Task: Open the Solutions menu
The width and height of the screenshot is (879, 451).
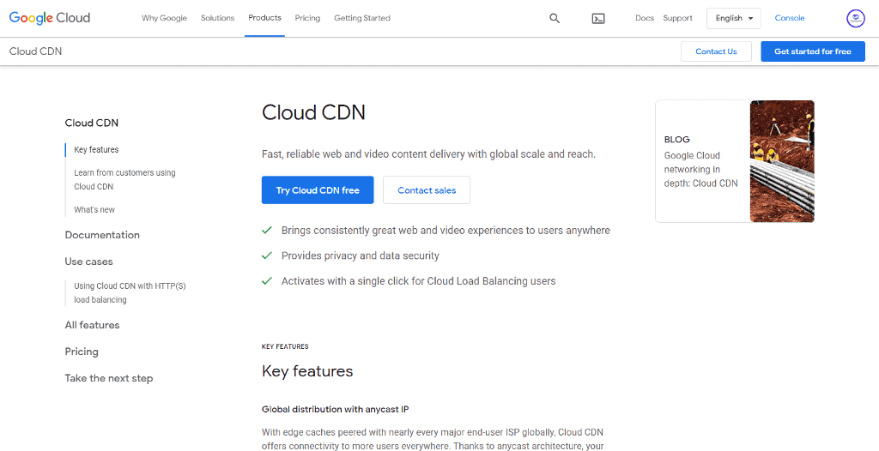Action: pos(217,18)
